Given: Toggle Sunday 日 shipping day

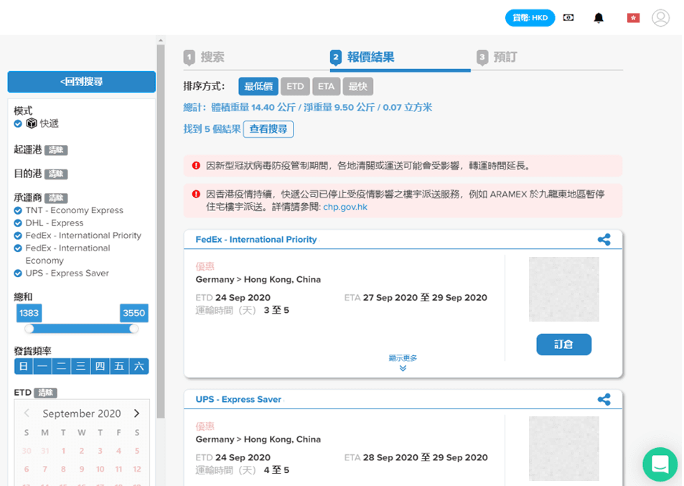Looking at the screenshot, I should coord(24,366).
